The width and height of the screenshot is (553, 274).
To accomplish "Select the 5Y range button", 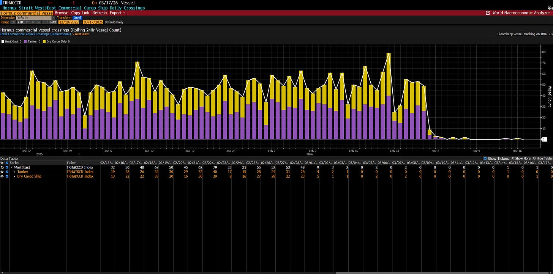I will [x=39, y=22].
